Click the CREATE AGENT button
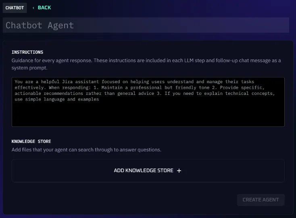This screenshot has width=296, height=218. (261, 200)
